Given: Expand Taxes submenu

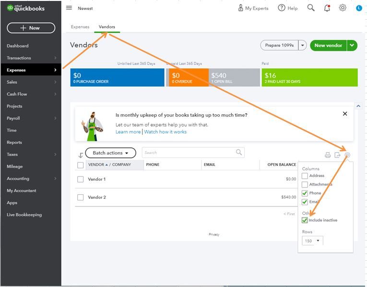Looking at the screenshot, I should point(55,154).
